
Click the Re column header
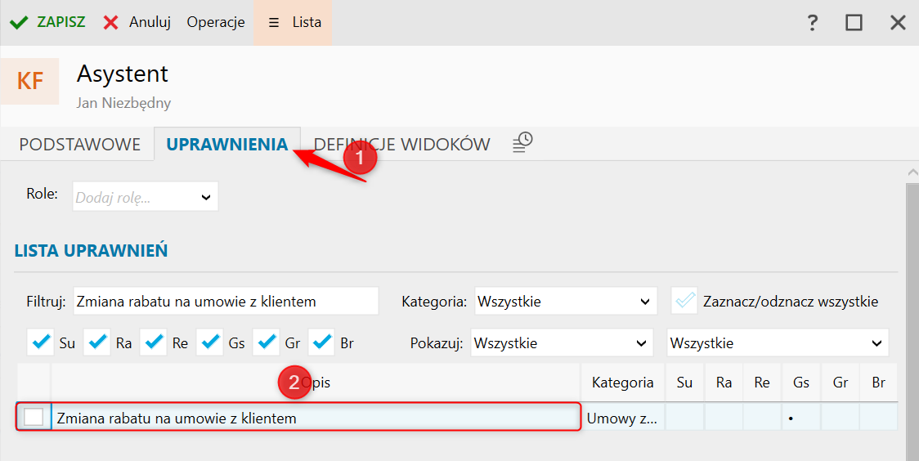[x=762, y=383]
